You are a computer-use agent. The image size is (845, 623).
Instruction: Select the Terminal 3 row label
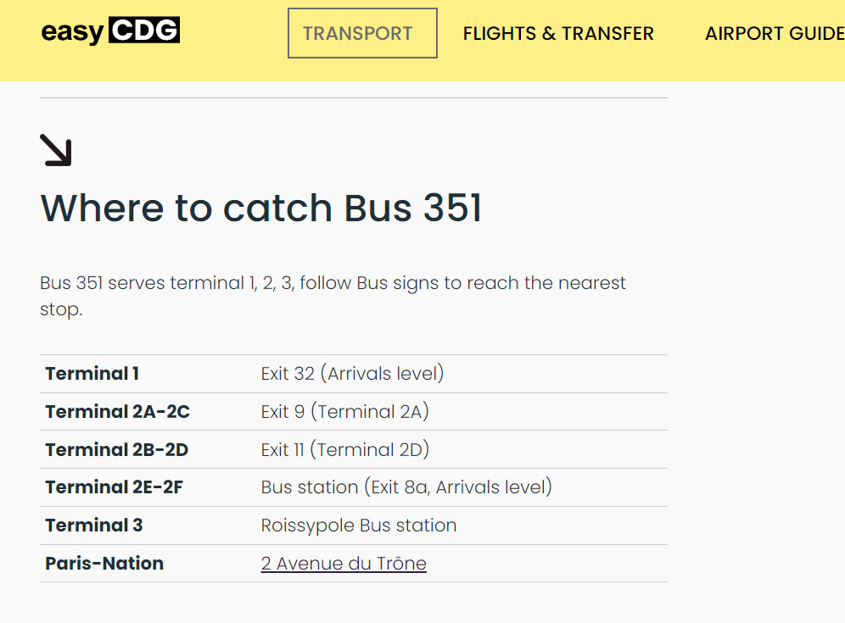pyautogui.click(x=94, y=525)
